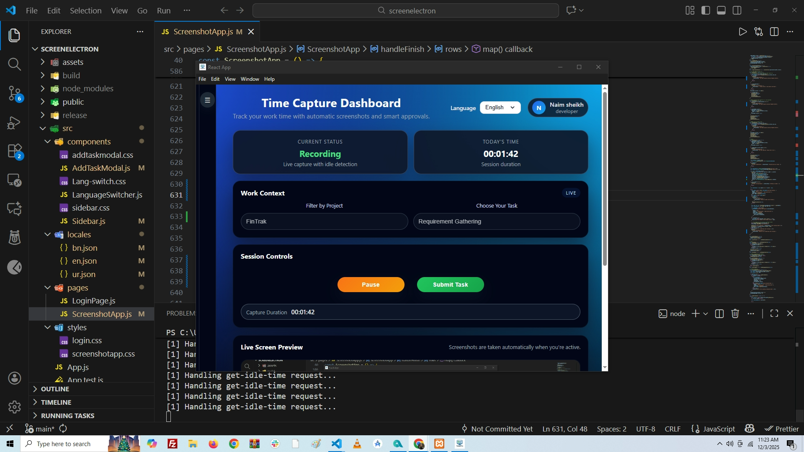Open the Run and Debug view
Viewport: 804px width, 452px height.
14,122
